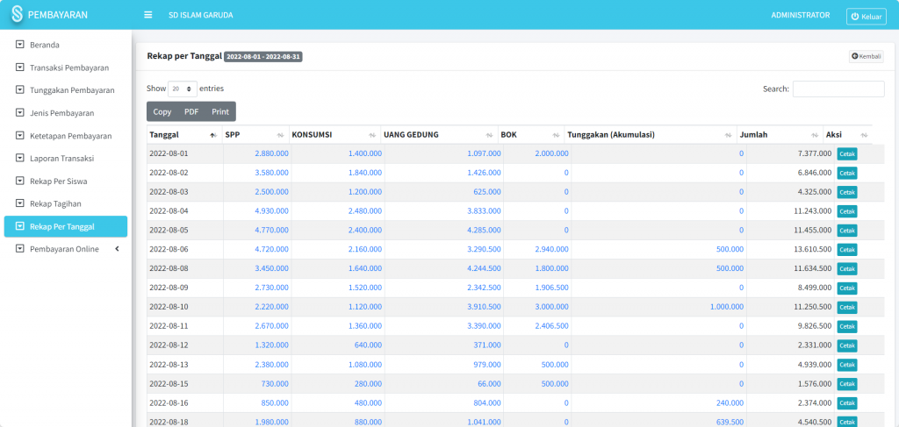Expand the Pembayaran Online submenu chevron
The image size is (899, 427).
click(x=117, y=249)
